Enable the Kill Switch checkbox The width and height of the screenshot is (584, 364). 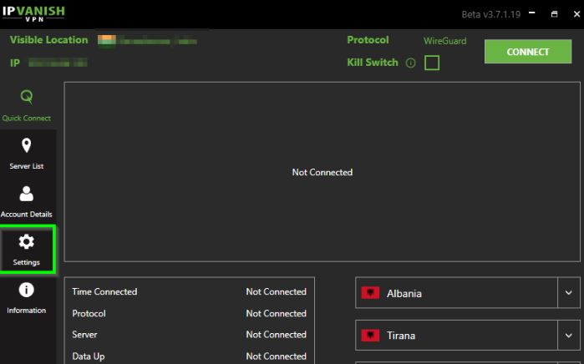432,63
